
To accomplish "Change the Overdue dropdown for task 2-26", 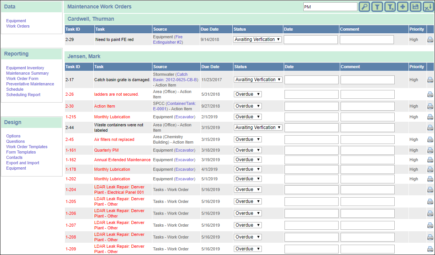I will point(248,94).
